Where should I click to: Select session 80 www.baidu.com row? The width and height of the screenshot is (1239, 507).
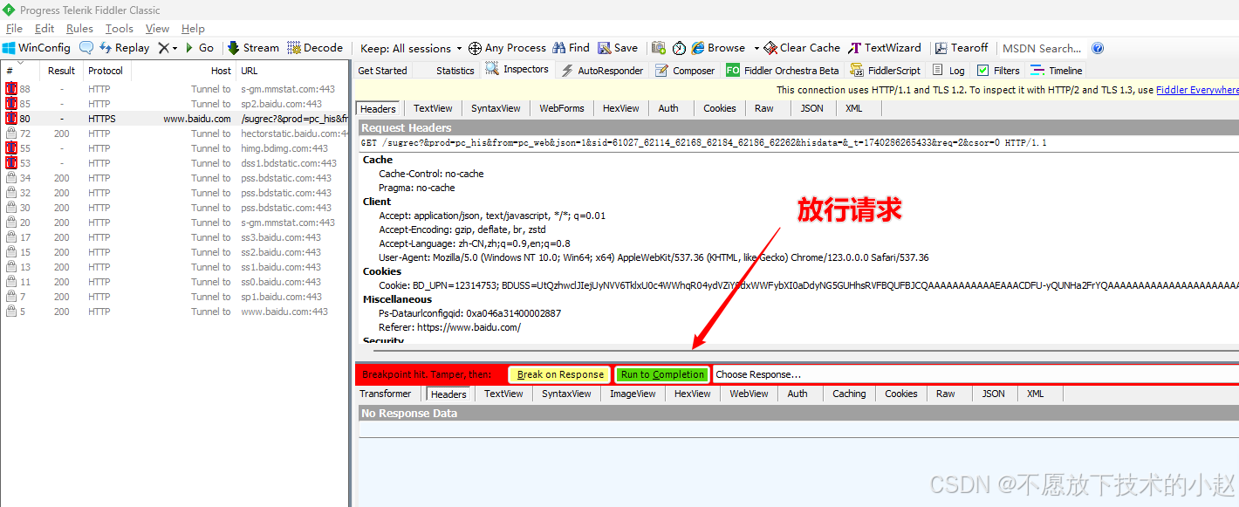point(175,119)
